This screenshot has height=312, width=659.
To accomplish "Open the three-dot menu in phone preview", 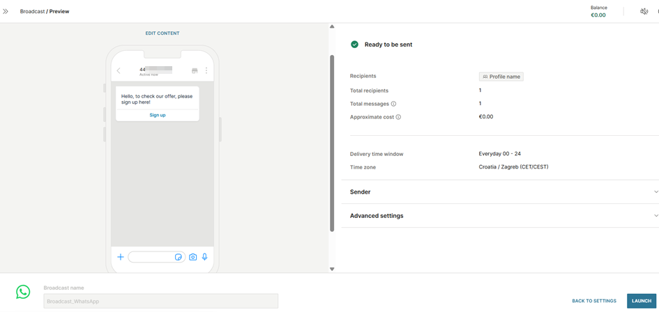I will tap(206, 70).
